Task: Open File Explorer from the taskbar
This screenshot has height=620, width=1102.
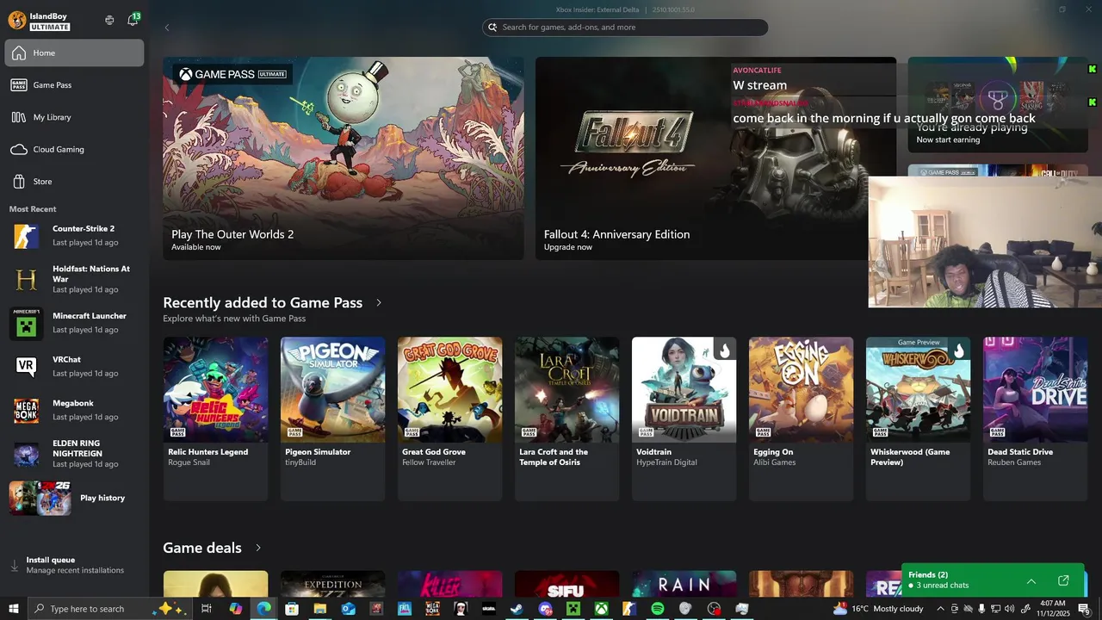Action: coord(320,609)
